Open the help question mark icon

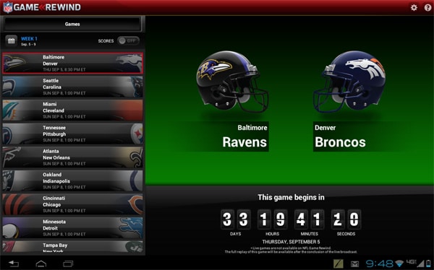[x=427, y=7]
